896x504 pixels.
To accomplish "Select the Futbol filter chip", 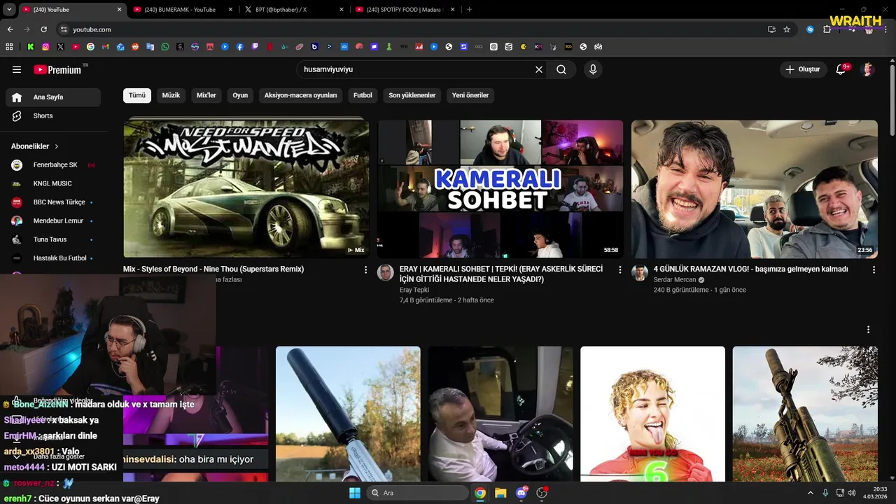I will coord(363,95).
